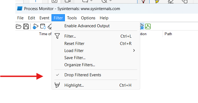
Task: Click the Ctrl+R shortcut text
Action: [126, 44]
